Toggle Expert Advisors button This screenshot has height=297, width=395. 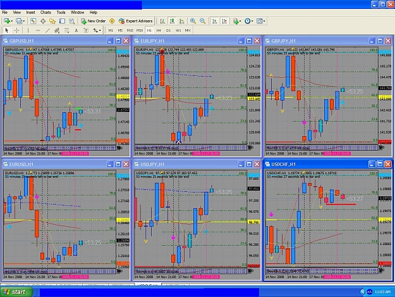pyautogui.click(x=135, y=21)
